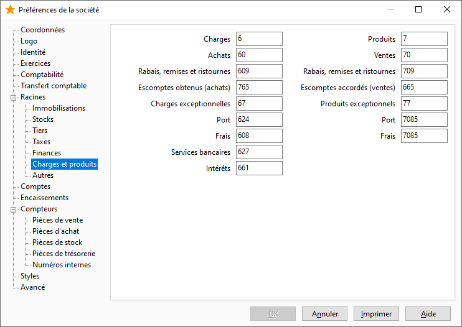
Task: Focus the Escomptes obtenus (achats) field
Action: [259, 87]
